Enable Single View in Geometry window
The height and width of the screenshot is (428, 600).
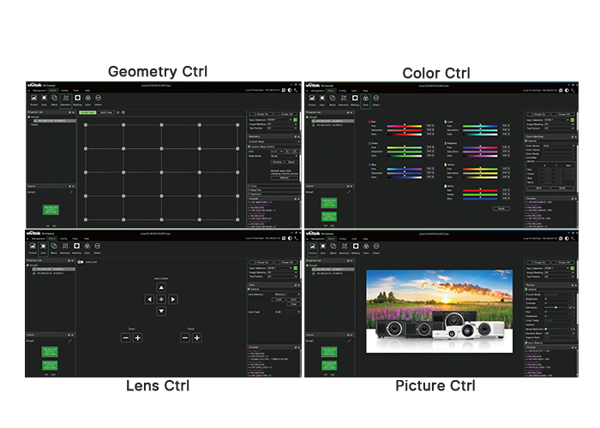pos(87,112)
